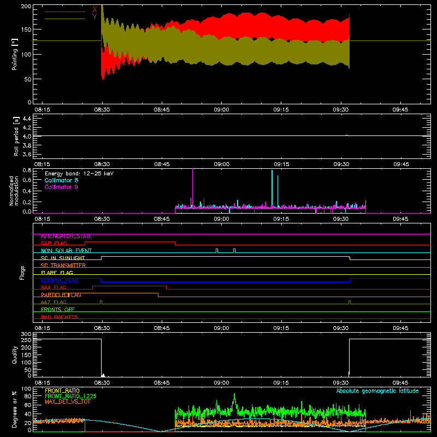The height and width of the screenshot is (437, 437).
Task: Click the "Degrees or %" axis title
Action: pos(15,409)
